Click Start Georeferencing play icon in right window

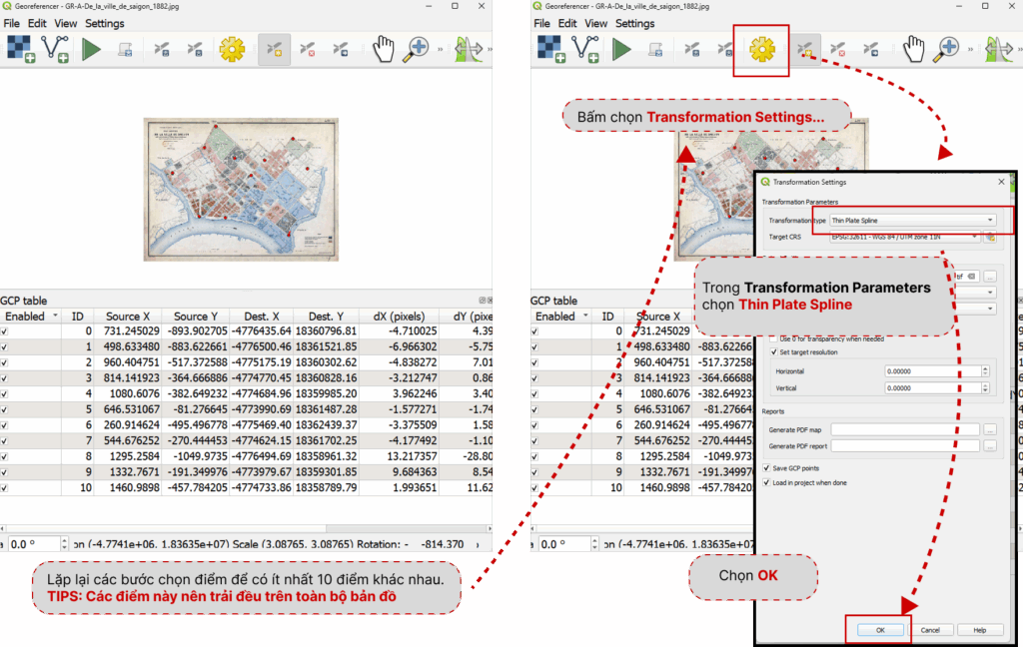tap(621, 50)
